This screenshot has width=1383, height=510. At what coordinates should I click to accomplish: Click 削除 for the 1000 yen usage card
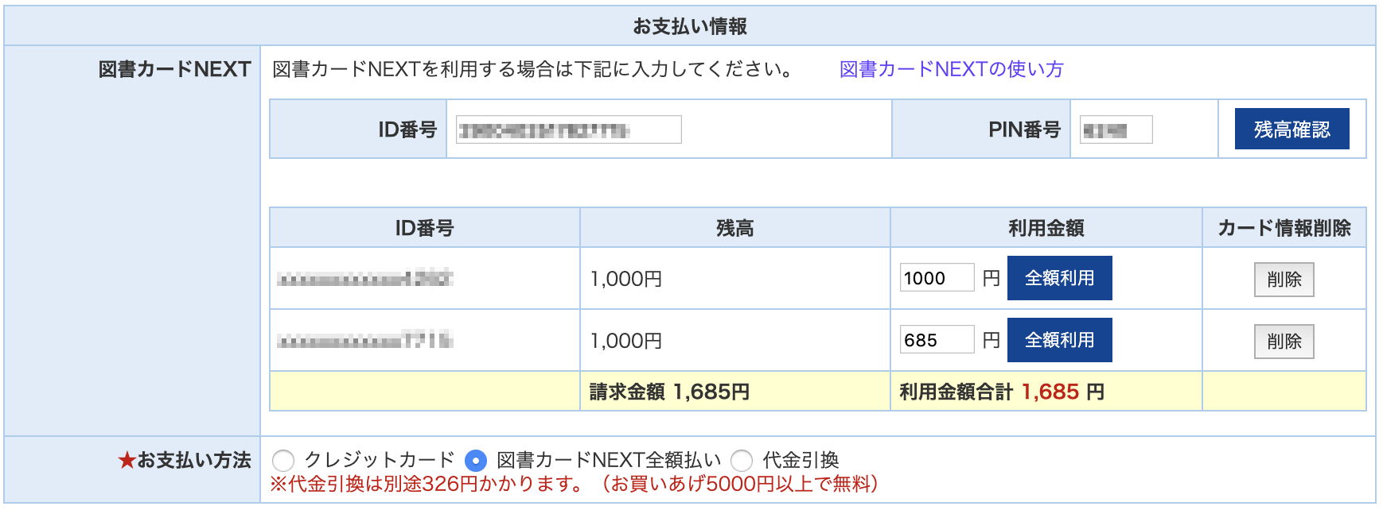pyautogui.click(x=1284, y=280)
